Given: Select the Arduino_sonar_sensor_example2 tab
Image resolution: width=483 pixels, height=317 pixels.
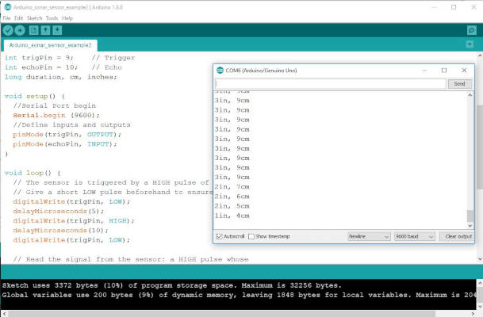Looking at the screenshot, I should (x=51, y=45).
